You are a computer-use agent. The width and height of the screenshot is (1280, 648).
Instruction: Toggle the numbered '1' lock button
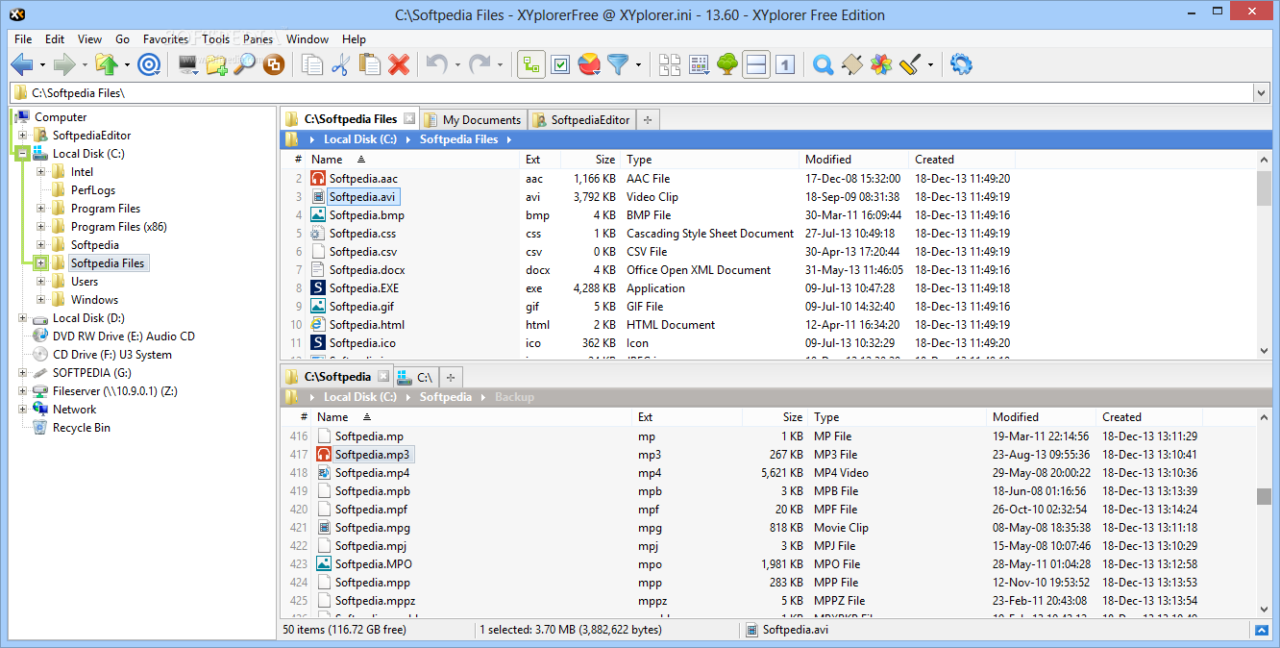pos(785,64)
